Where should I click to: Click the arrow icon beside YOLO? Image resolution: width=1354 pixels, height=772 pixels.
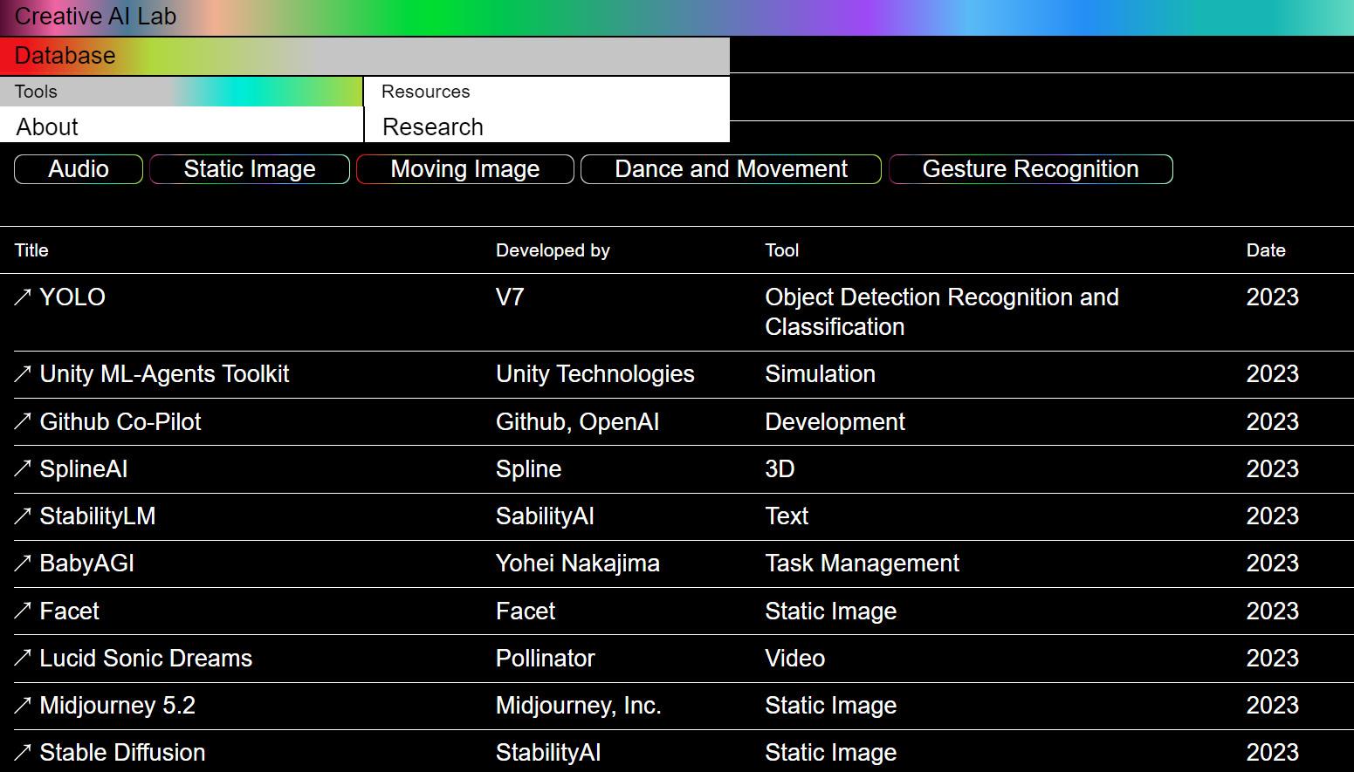(23, 297)
